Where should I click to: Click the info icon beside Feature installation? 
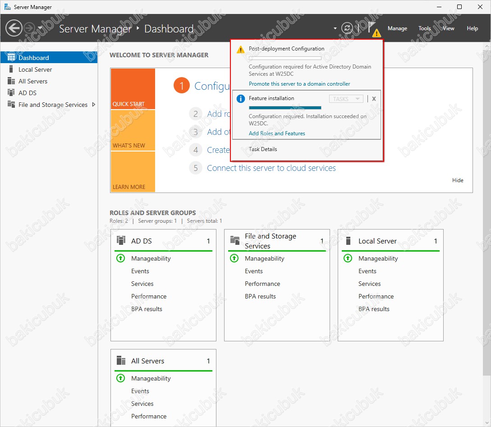point(240,99)
